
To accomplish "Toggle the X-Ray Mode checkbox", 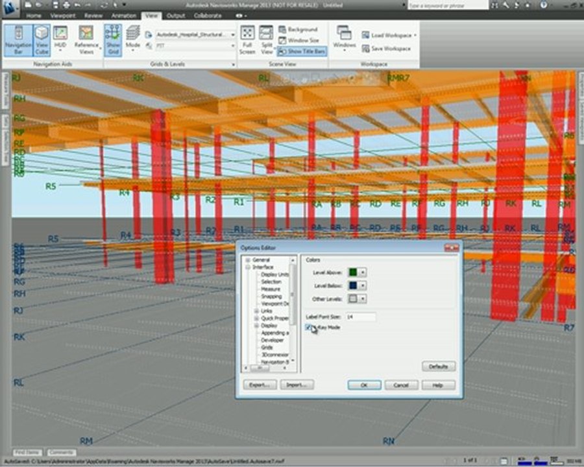I will (x=308, y=328).
